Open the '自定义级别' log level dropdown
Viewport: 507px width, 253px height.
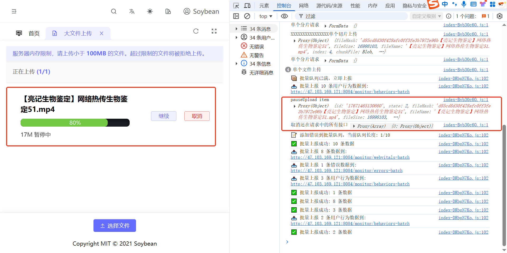(426, 16)
